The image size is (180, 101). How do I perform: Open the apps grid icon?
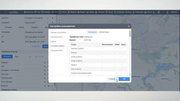point(159,12)
